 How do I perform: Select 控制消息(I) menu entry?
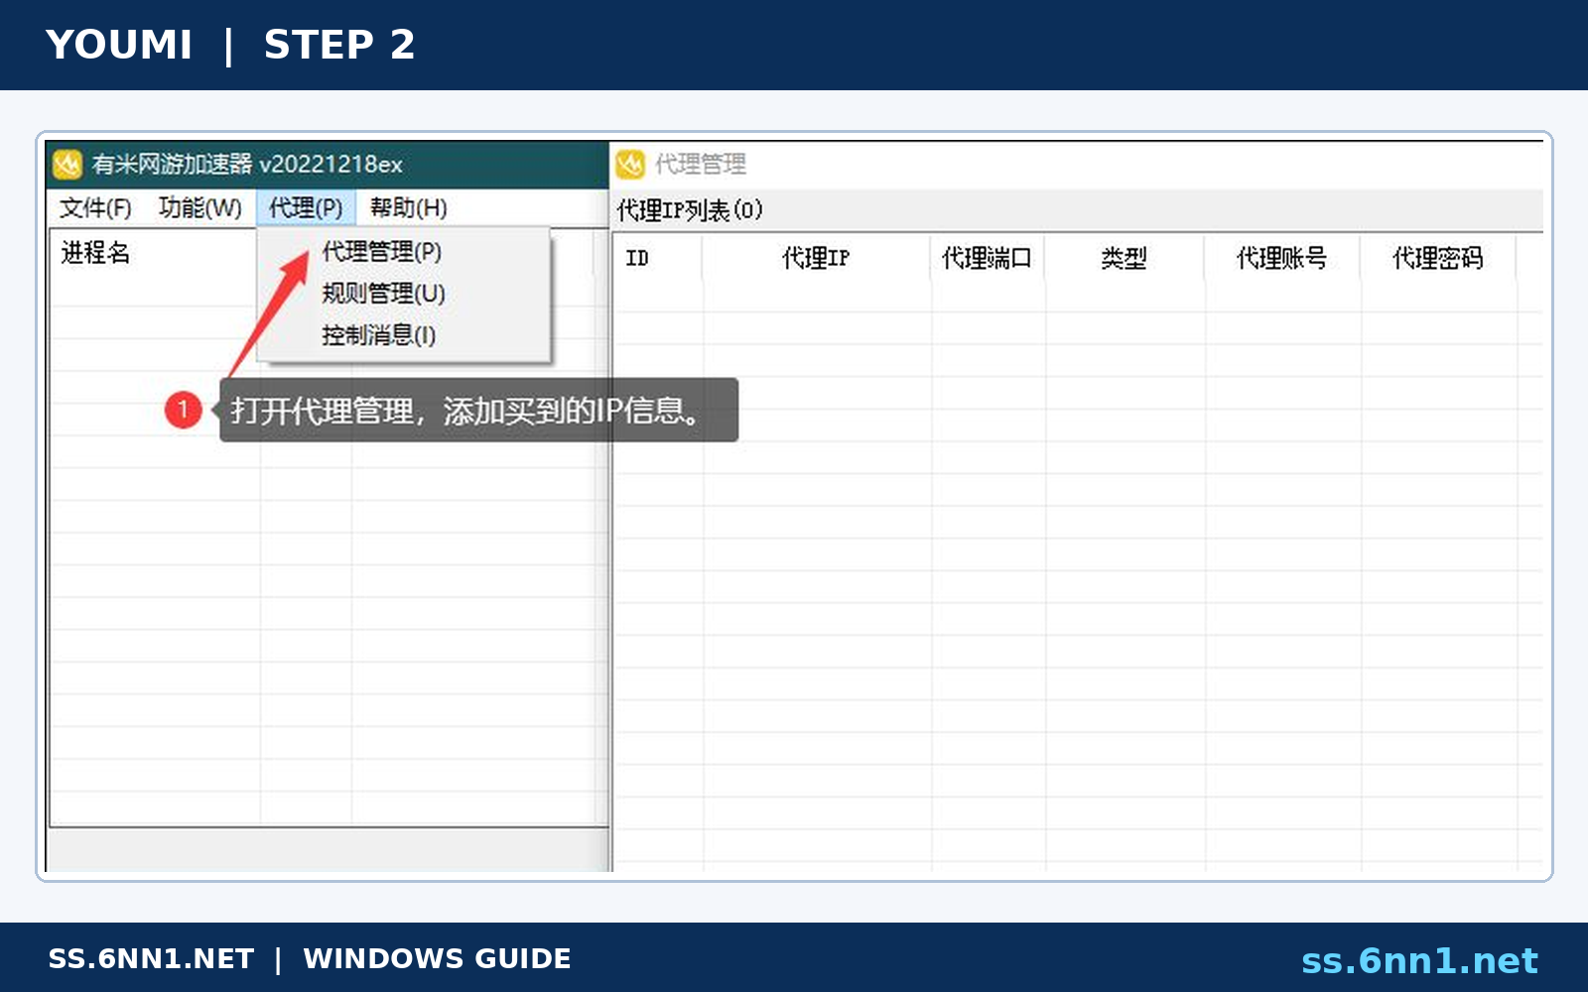[378, 335]
